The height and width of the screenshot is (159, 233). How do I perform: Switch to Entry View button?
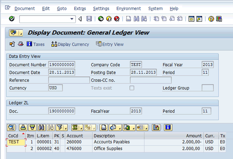[110, 44]
